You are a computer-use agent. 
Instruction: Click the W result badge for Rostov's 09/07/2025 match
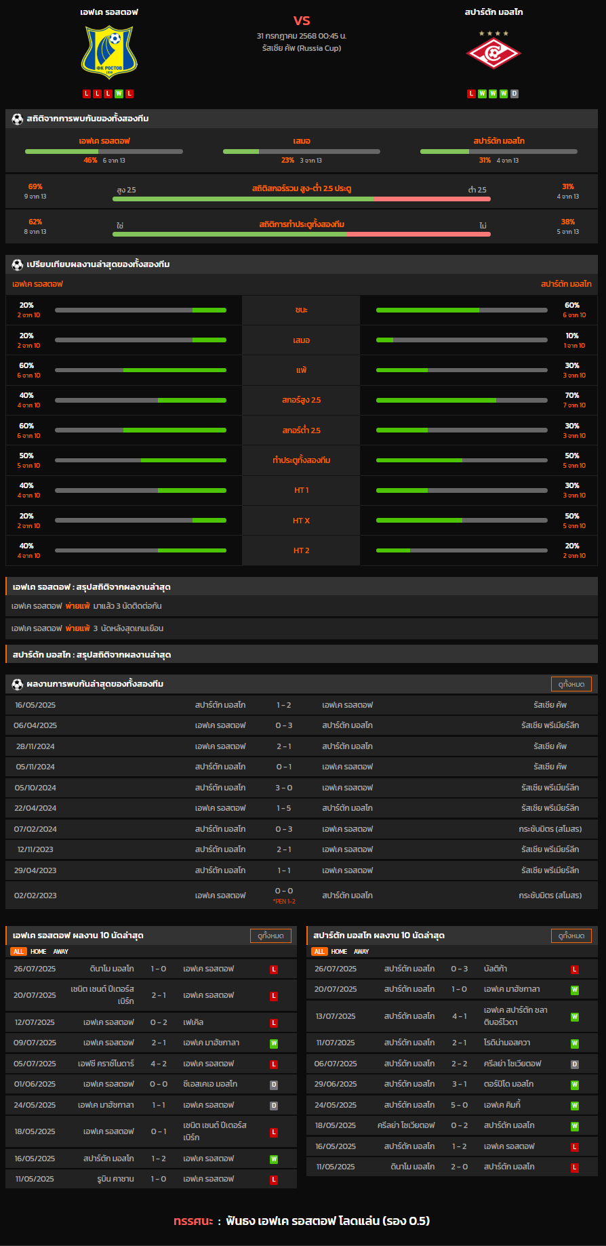click(274, 1043)
